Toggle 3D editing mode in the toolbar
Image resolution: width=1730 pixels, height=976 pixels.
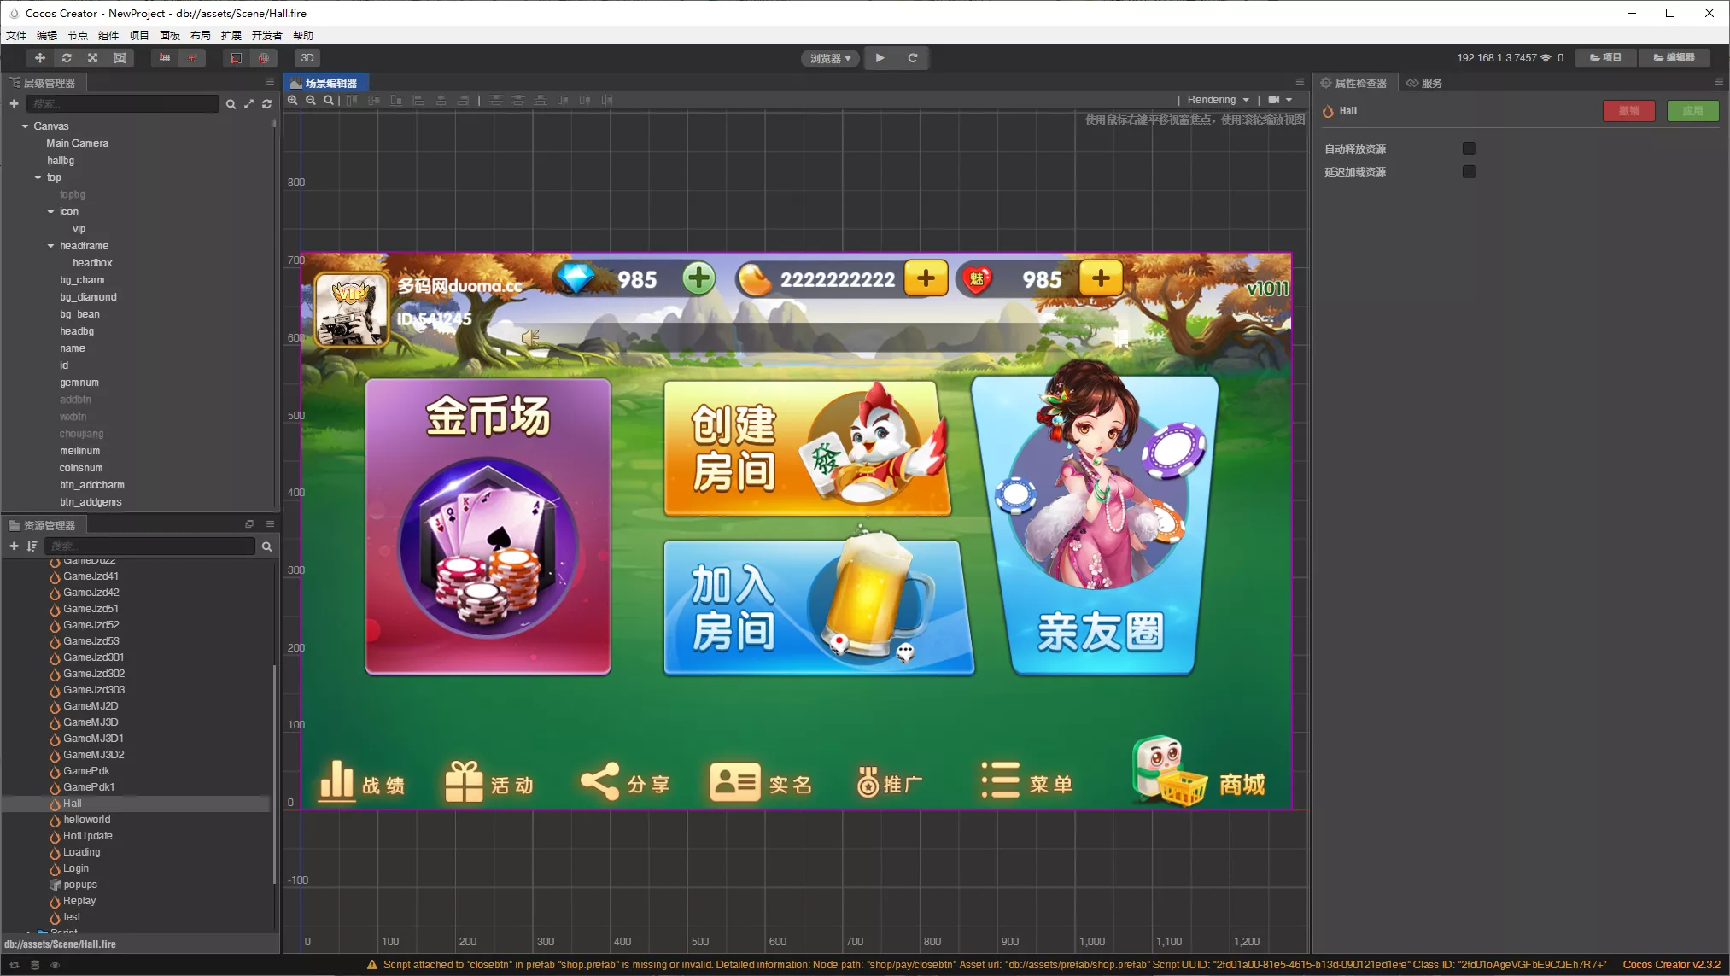(307, 57)
